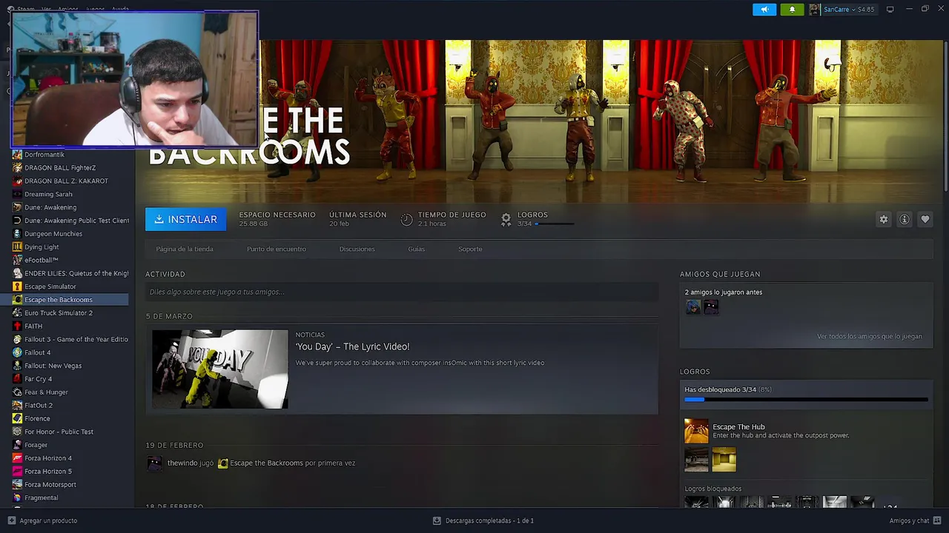
Task: Click the Forza Horizon 5 icon
Action: 17,472
